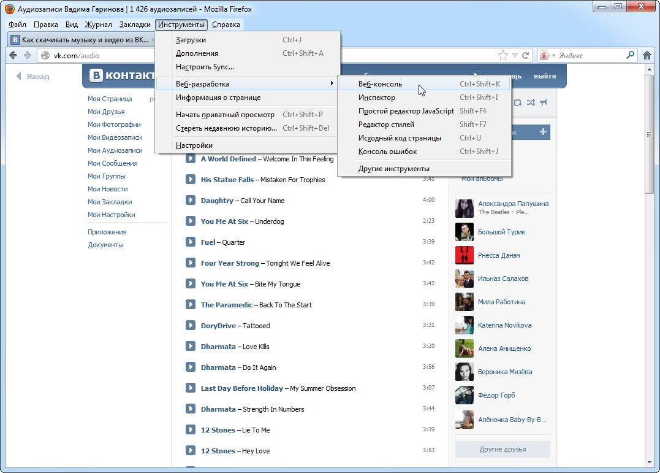Click the browser Forward arrow button
The width and height of the screenshot is (660, 473).
(x=28, y=55)
